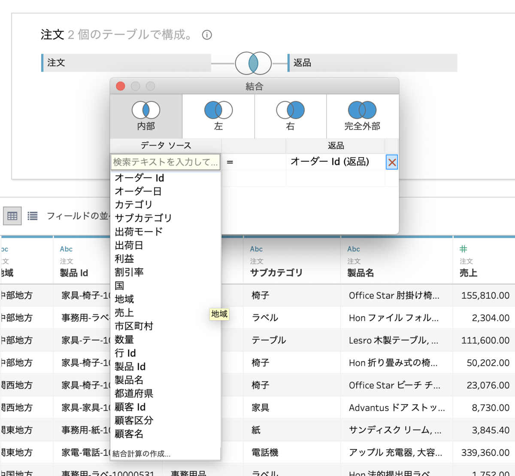Viewport: 515px width, 476px height.
Task: Click 結合計算の作成... link
Action: (x=141, y=454)
